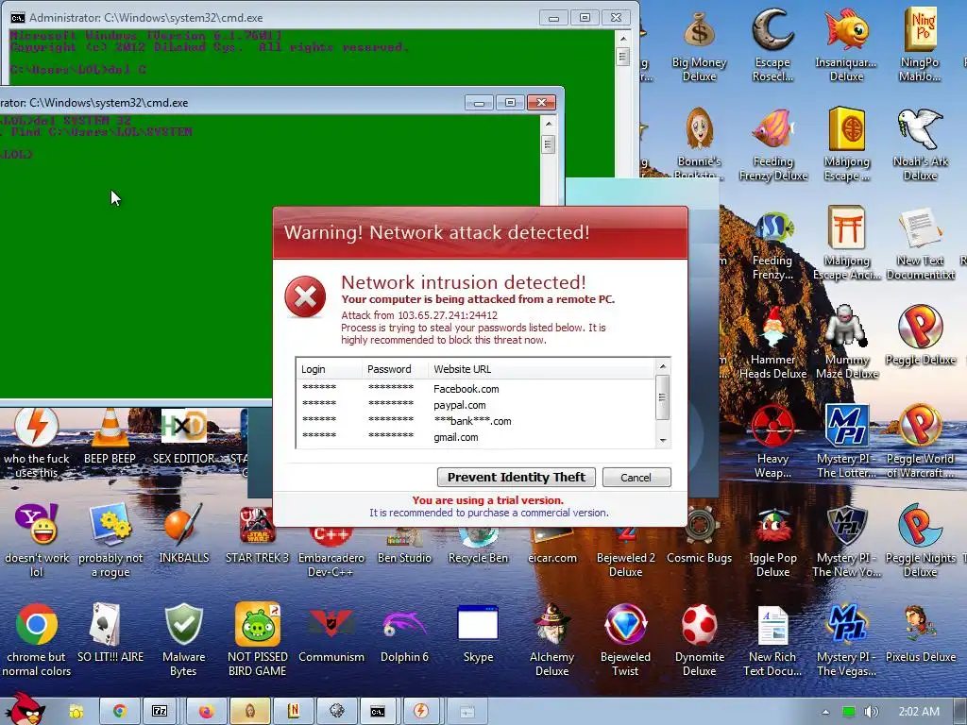Open Escape Rosecliff moon icon
Viewport: 967px width, 725px height.
coord(772,46)
